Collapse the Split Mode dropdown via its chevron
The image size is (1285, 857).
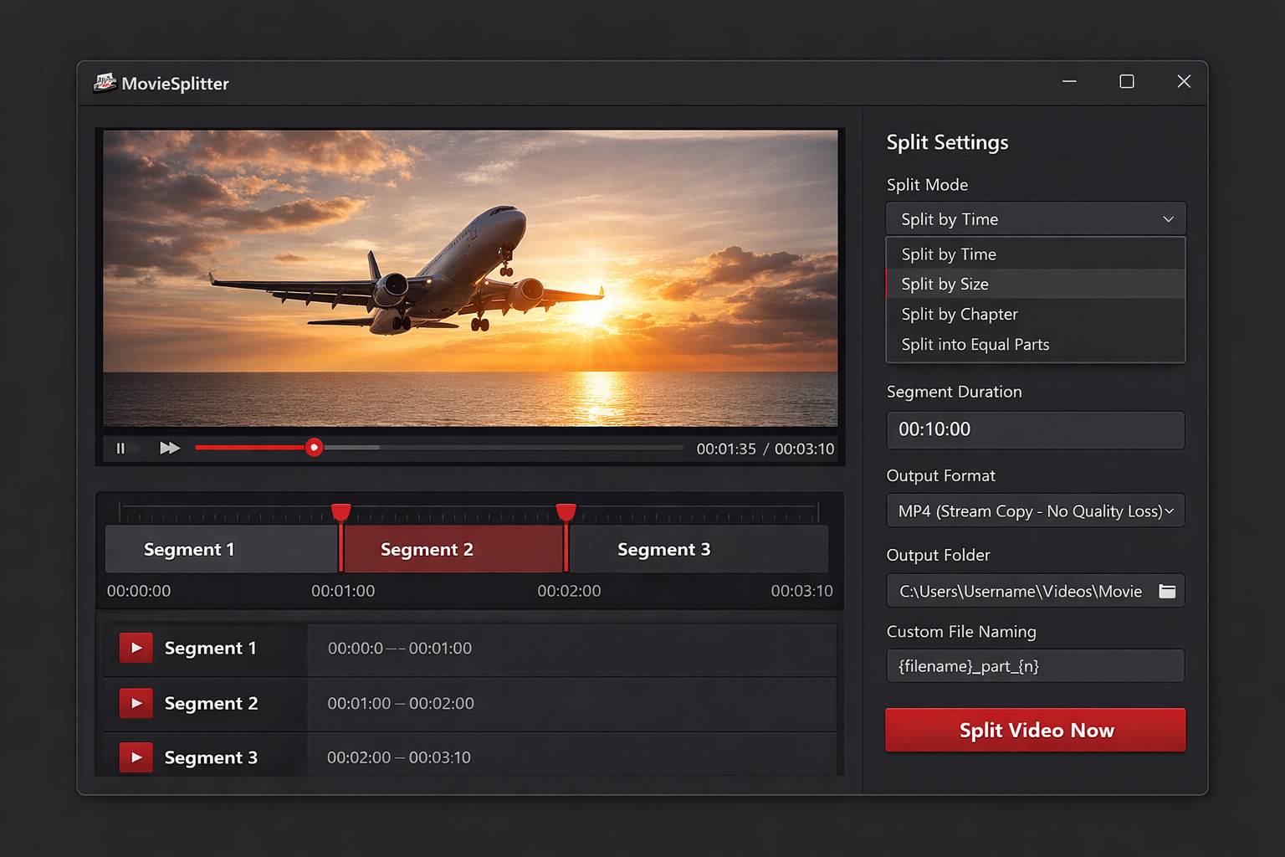pos(1168,218)
